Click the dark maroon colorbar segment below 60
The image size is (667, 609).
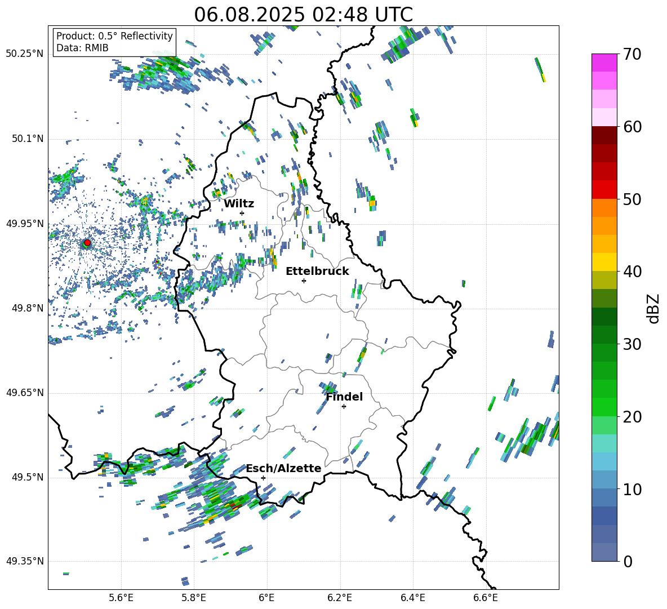(604, 135)
